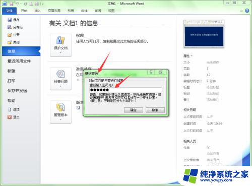This screenshot has width=252, height=186.
Task: Click the 创建时间 value 今天 10:49
Action: [214, 123]
